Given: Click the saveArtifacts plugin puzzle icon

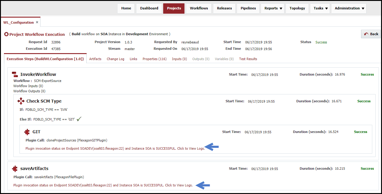Looking at the screenshot, I should click(15, 168).
